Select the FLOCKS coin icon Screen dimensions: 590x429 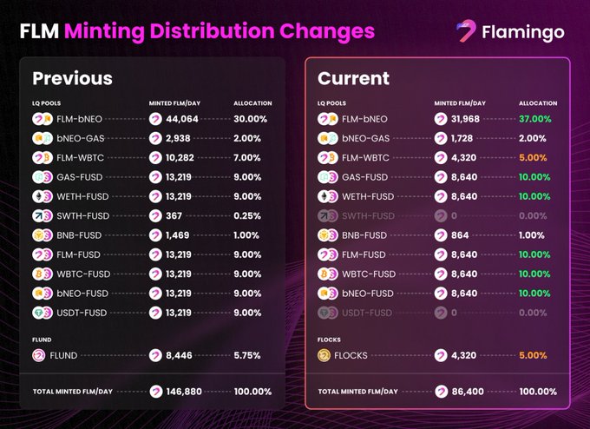[x=324, y=354]
